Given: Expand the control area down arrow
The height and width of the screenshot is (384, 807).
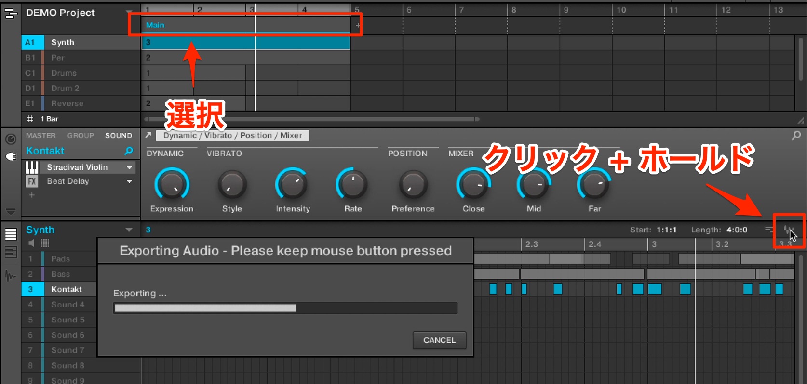Looking at the screenshot, I should tap(11, 212).
